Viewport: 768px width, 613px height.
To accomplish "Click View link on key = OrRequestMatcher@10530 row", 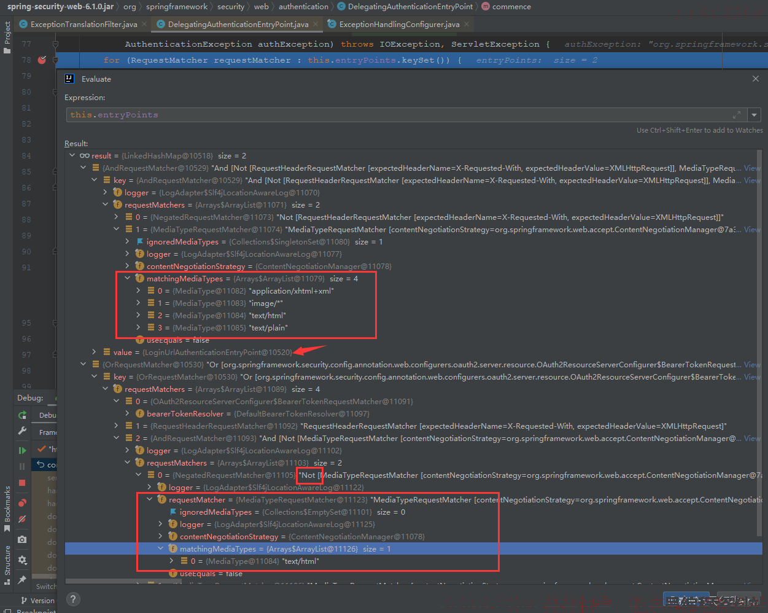I will tap(752, 377).
